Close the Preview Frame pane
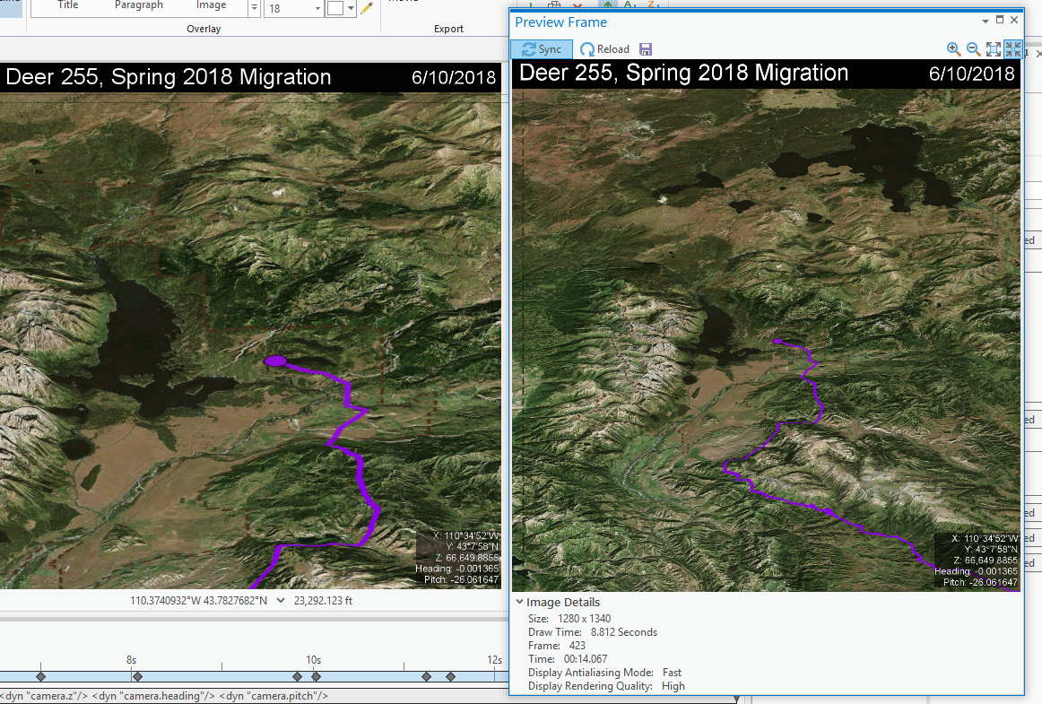The height and width of the screenshot is (704, 1042). point(1014,20)
